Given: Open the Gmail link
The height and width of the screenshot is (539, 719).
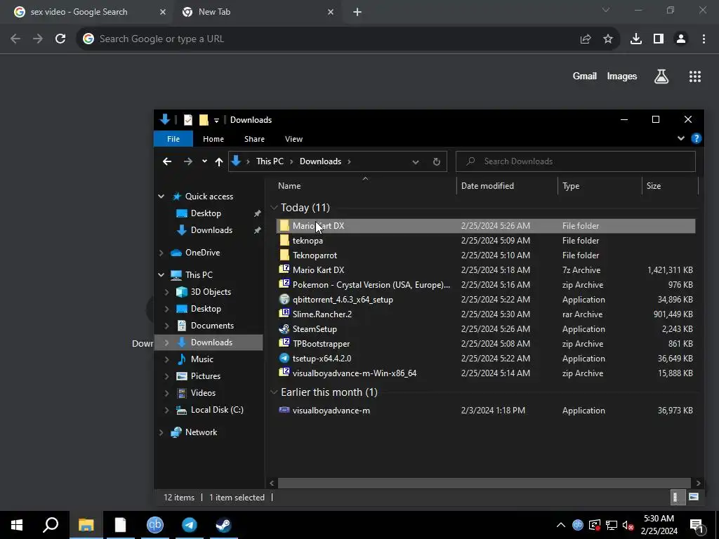Looking at the screenshot, I should (585, 76).
